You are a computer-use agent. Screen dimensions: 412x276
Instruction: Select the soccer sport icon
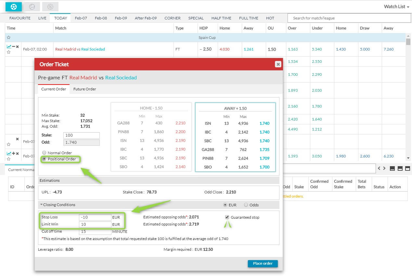pyautogui.click(x=14, y=6)
